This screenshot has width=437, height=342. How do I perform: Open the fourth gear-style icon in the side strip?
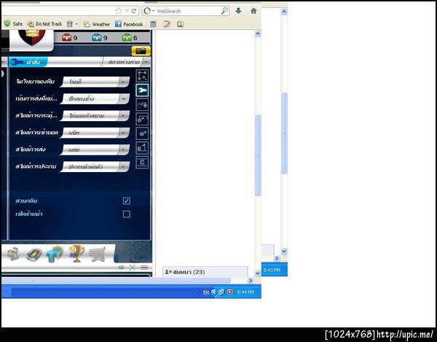142,119
